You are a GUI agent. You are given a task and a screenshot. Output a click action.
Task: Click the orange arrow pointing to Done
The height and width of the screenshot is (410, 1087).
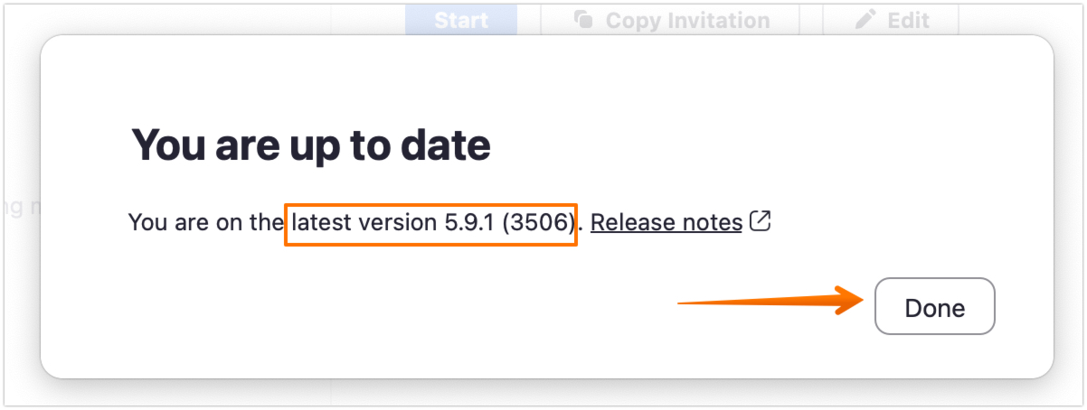pos(769,303)
